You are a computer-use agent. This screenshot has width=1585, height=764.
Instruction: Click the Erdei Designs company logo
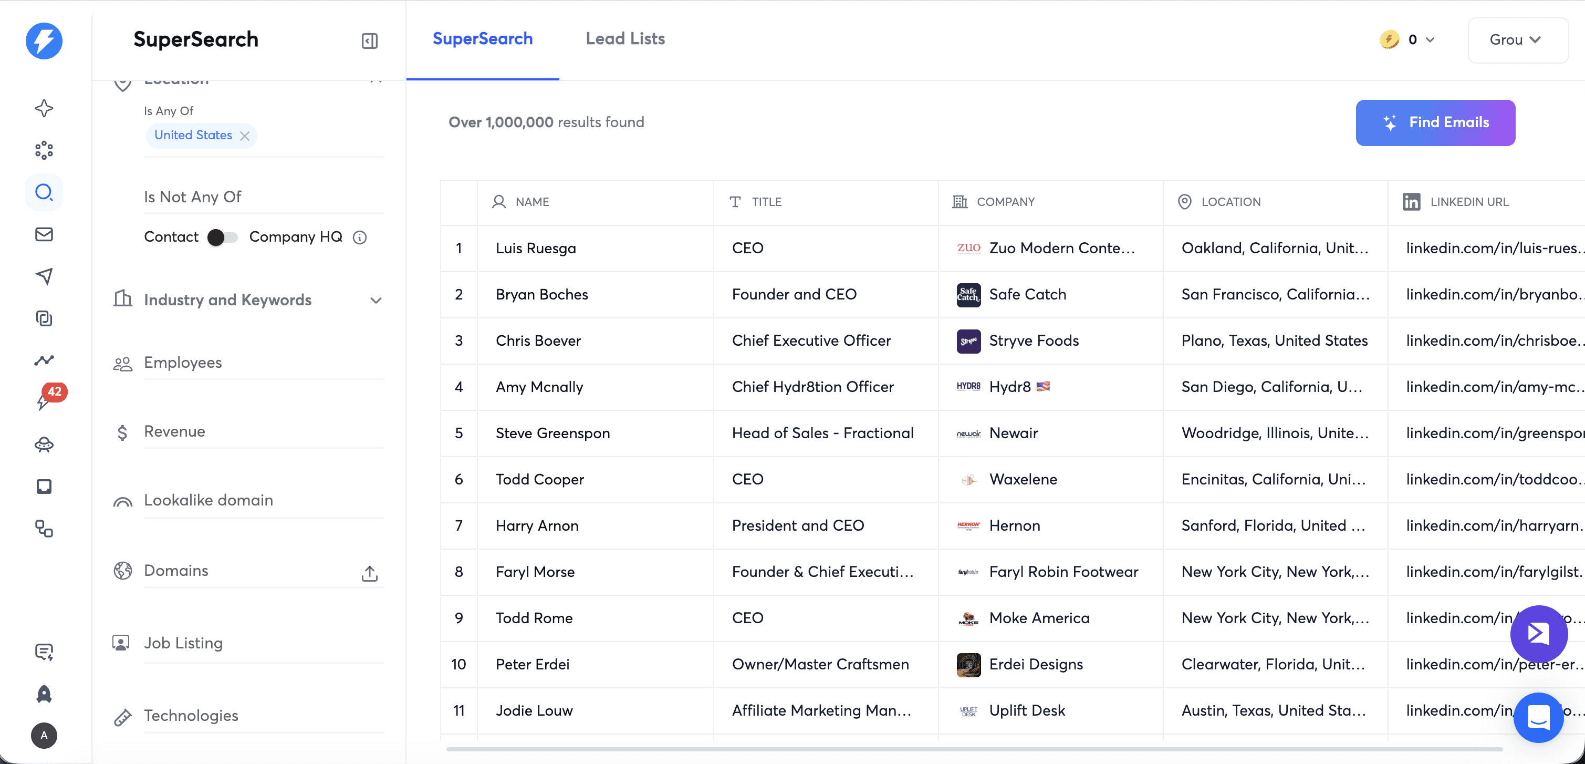point(968,665)
